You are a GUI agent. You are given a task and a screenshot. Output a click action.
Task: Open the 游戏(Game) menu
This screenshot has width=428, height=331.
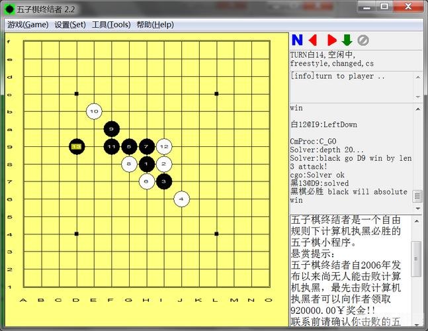click(28, 25)
